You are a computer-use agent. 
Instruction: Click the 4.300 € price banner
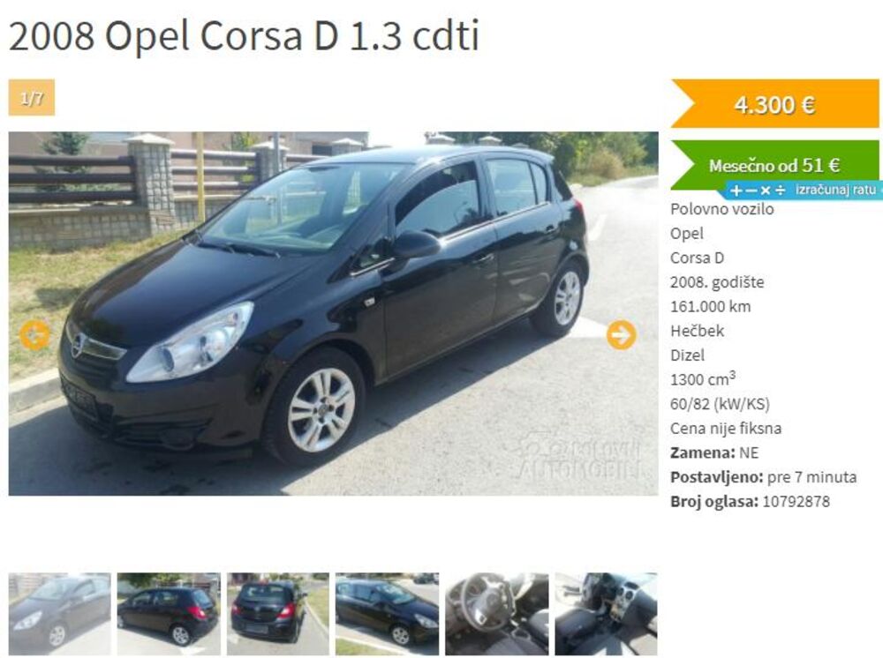[775, 104]
